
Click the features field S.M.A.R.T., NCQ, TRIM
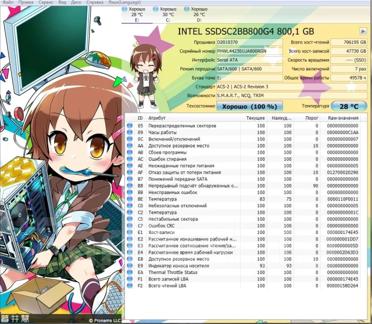coord(292,96)
